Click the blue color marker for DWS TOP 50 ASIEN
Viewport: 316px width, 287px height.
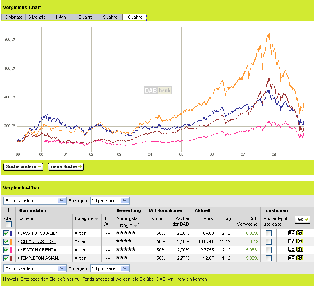click(x=11, y=234)
